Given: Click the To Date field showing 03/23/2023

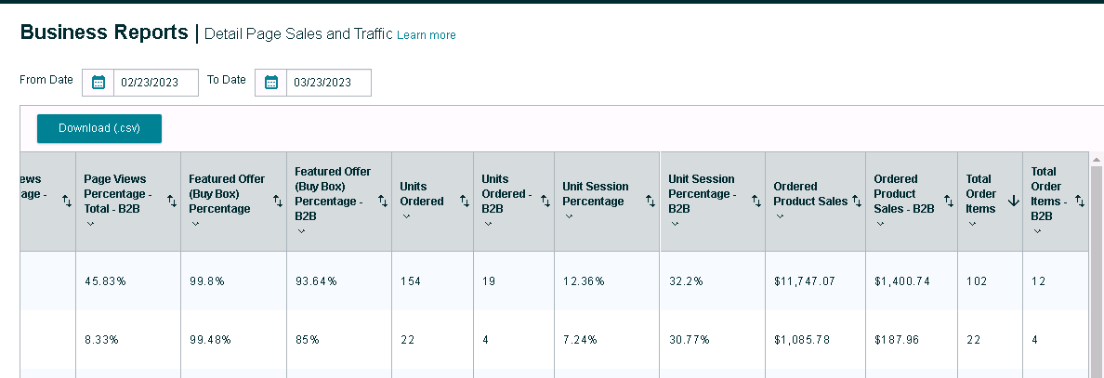Looking at the screenshot, I should [328, 83].
